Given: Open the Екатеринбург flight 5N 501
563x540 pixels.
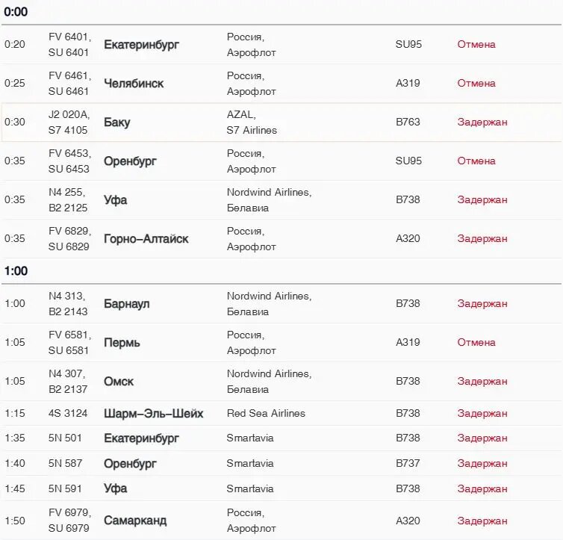Looking at the screenshot, I should [x=281, y=438].
